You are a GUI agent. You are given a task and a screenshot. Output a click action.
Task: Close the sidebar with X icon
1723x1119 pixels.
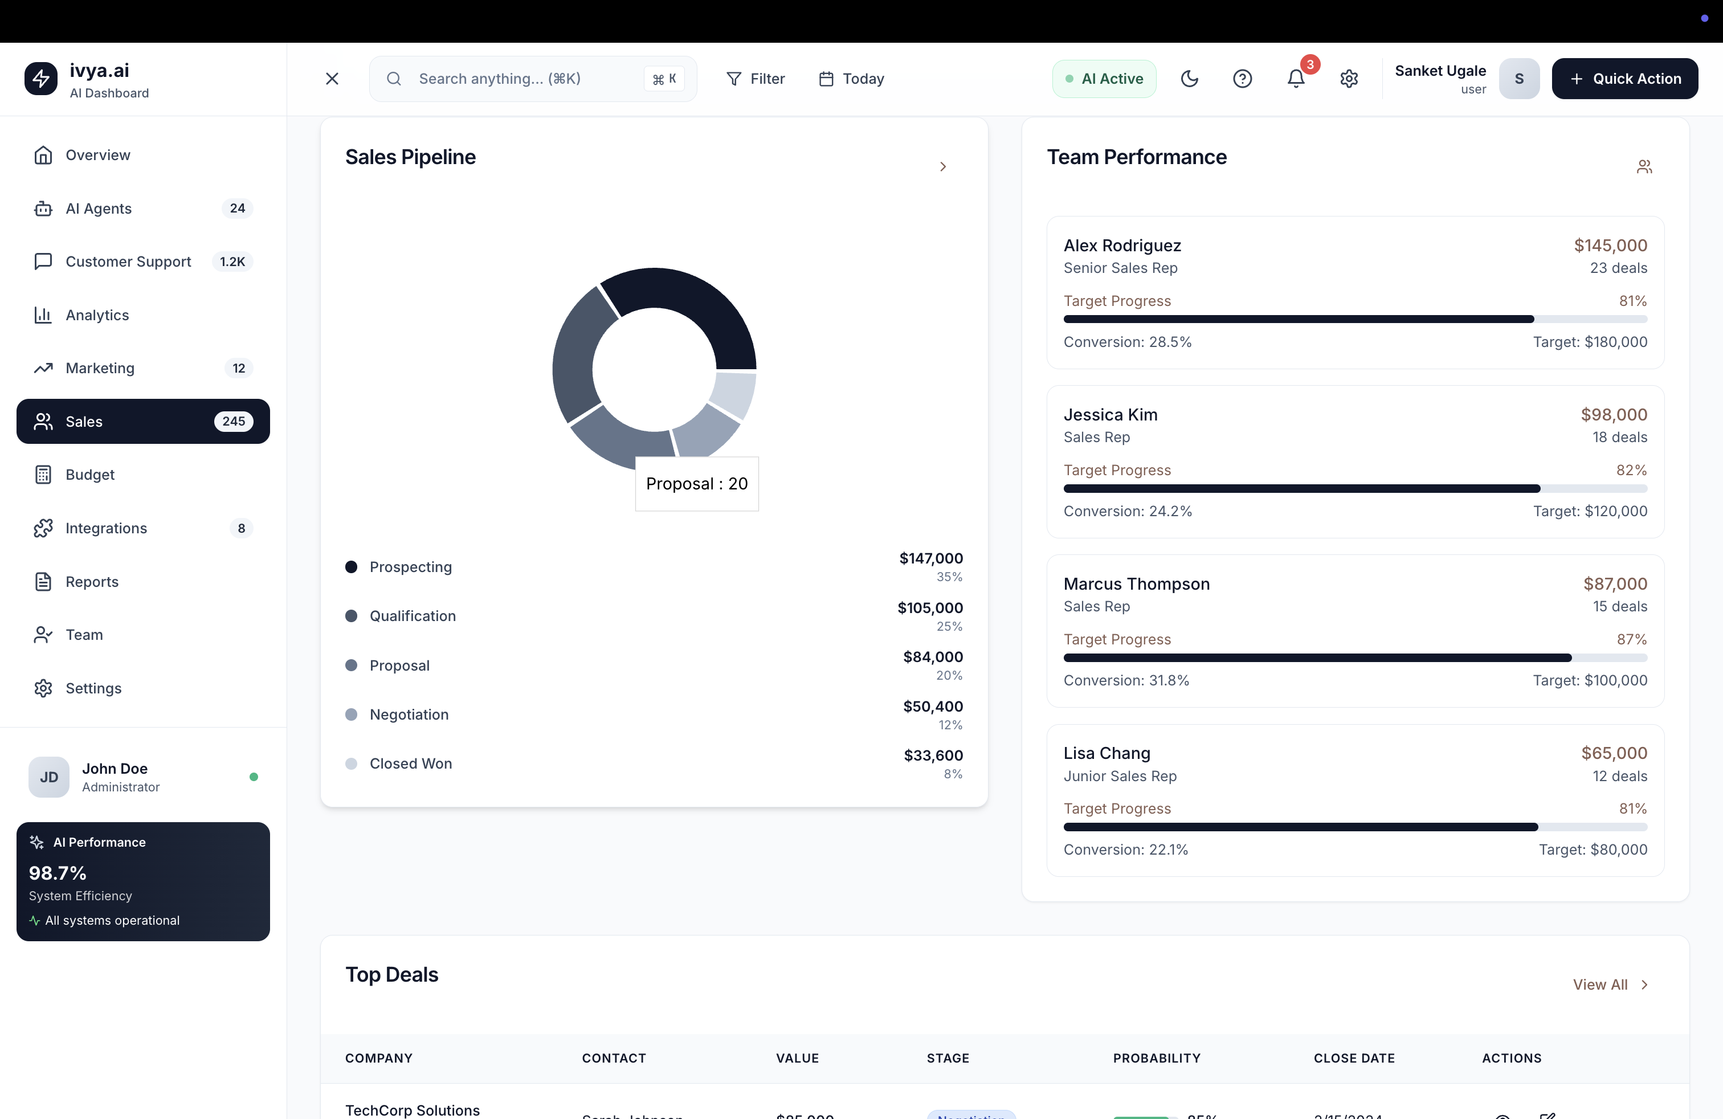(x=332, y=78)
